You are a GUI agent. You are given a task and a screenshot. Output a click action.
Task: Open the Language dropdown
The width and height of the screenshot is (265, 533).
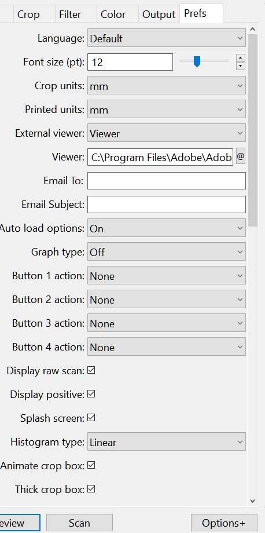click(x=167, y=38)
